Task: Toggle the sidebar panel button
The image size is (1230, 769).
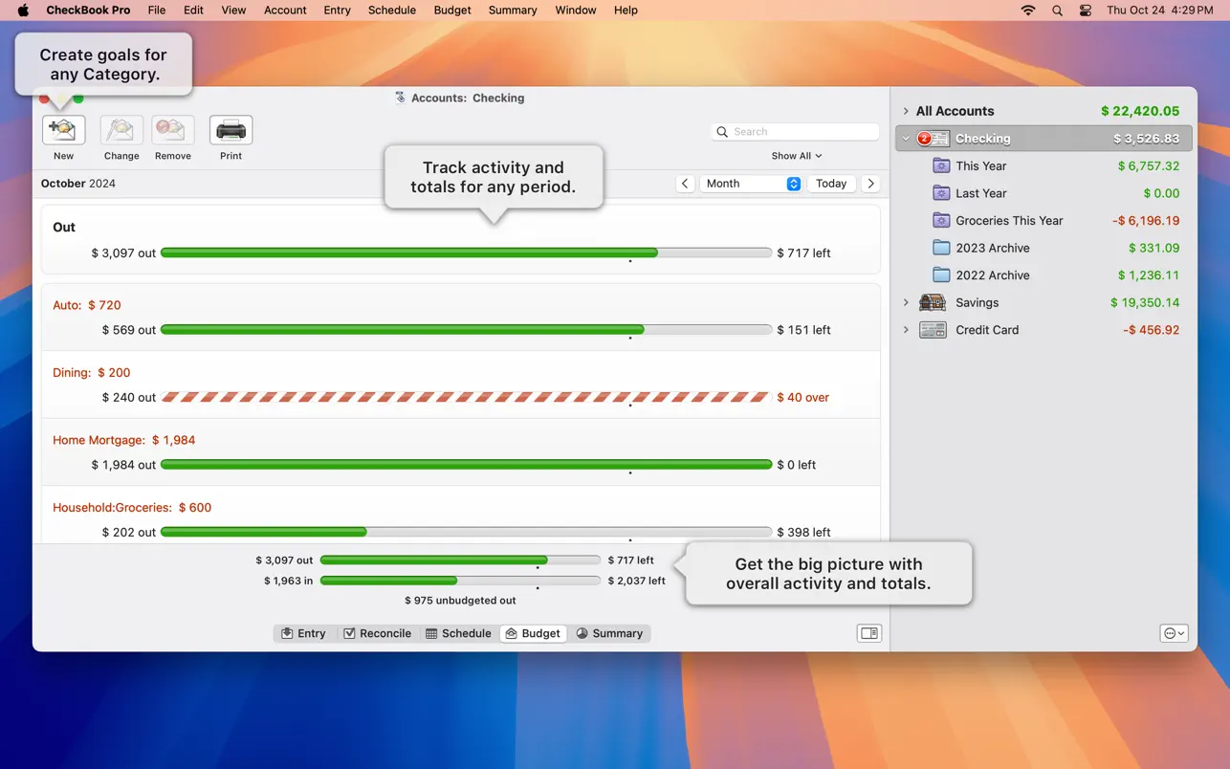Action: pyautogui.click(x=869, y=633)
